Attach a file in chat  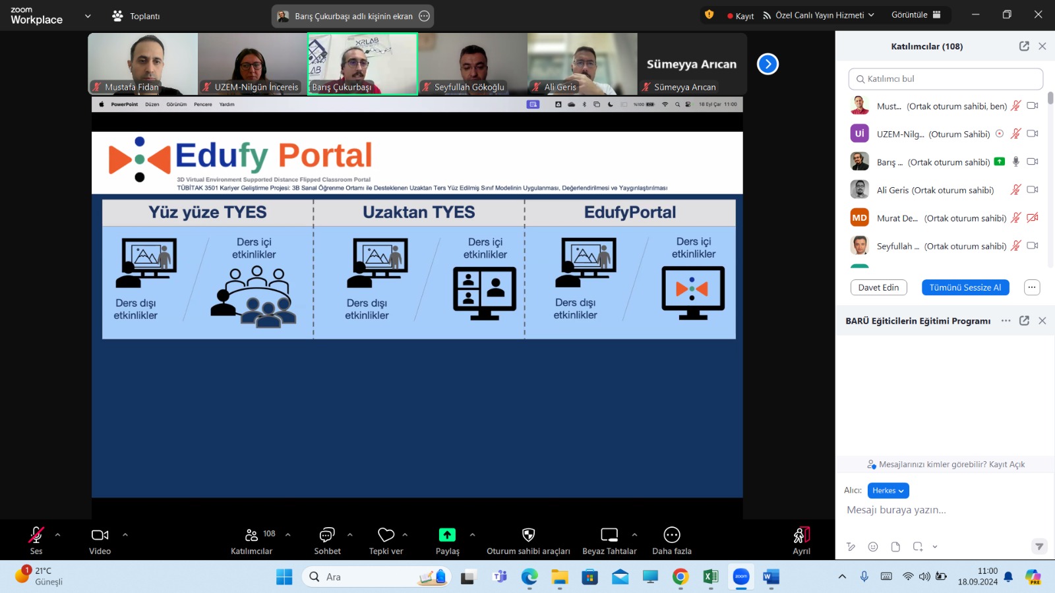coord(895,546)
